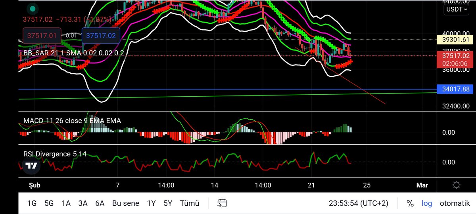Image resolution: width=476 pixels, height=214 pixels.
Task: Select the Tümü range
Action: click(189, 203)
